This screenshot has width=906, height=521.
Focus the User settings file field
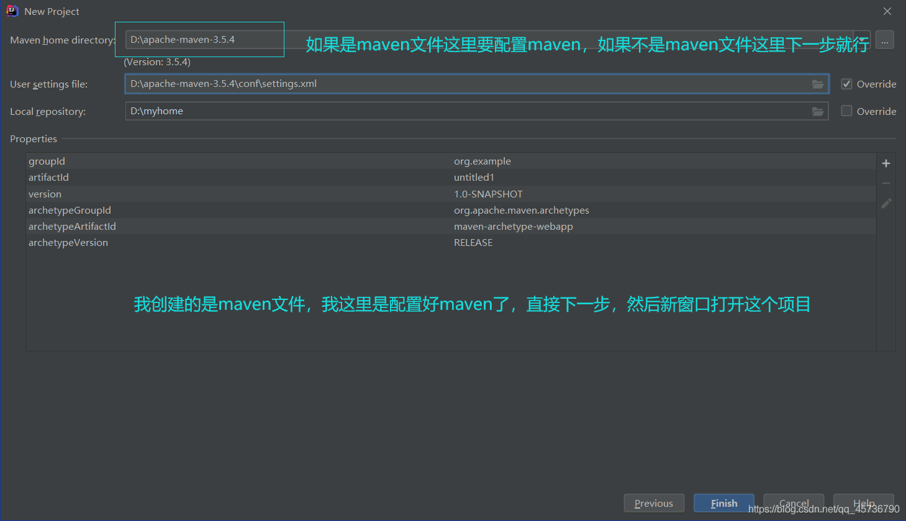pos(477,84)
